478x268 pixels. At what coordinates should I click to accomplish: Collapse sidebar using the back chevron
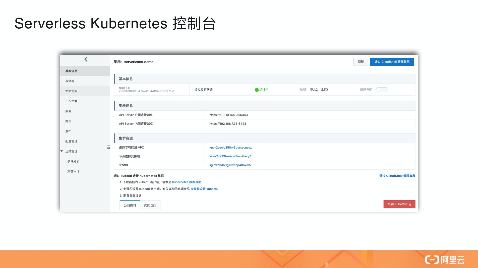[86, 59]
